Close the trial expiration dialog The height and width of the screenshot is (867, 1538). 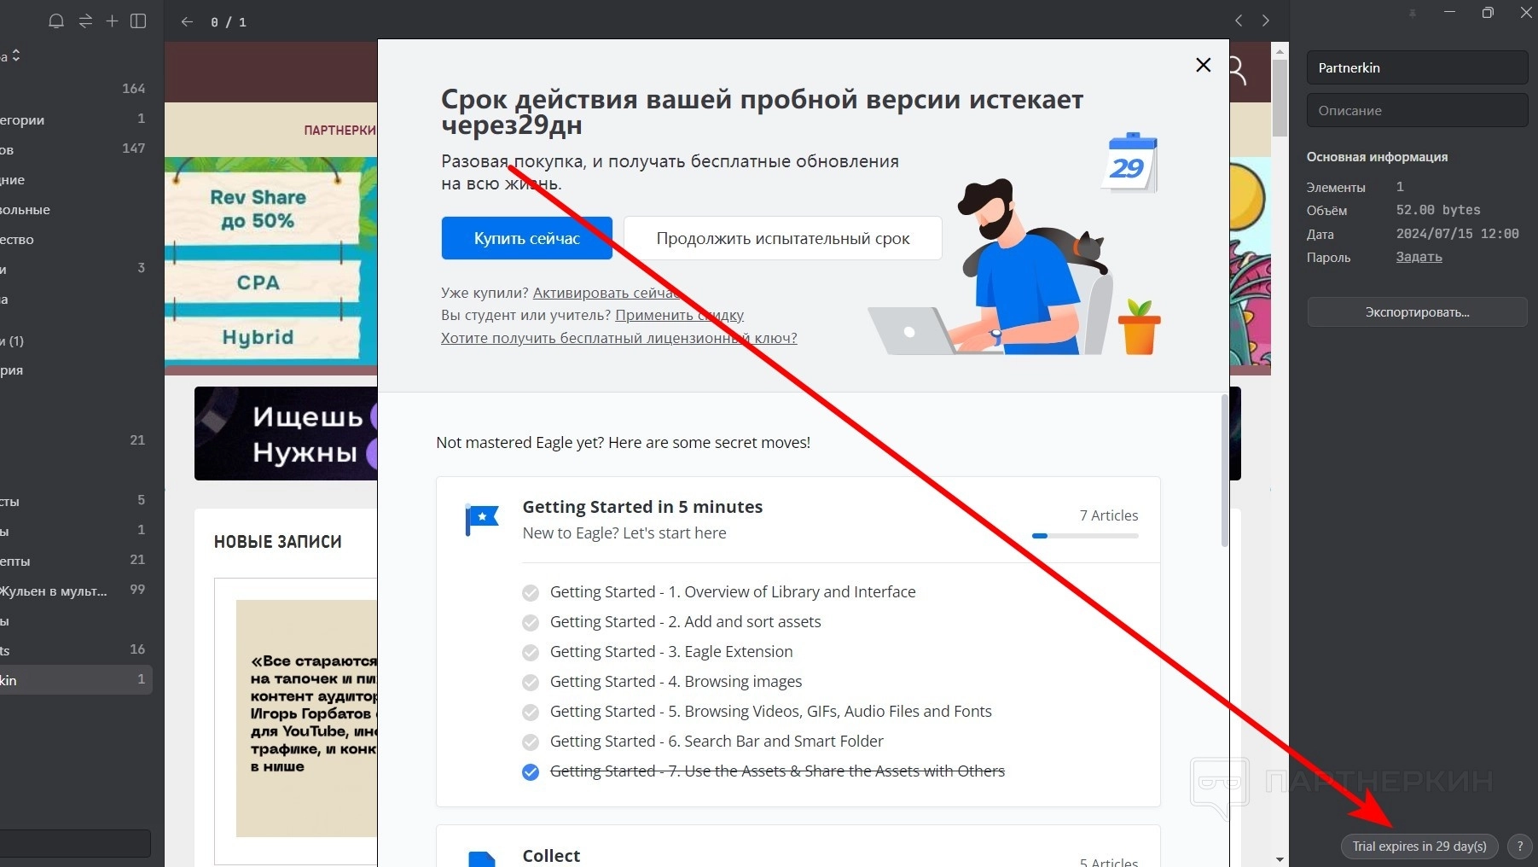coord(1204,65)
